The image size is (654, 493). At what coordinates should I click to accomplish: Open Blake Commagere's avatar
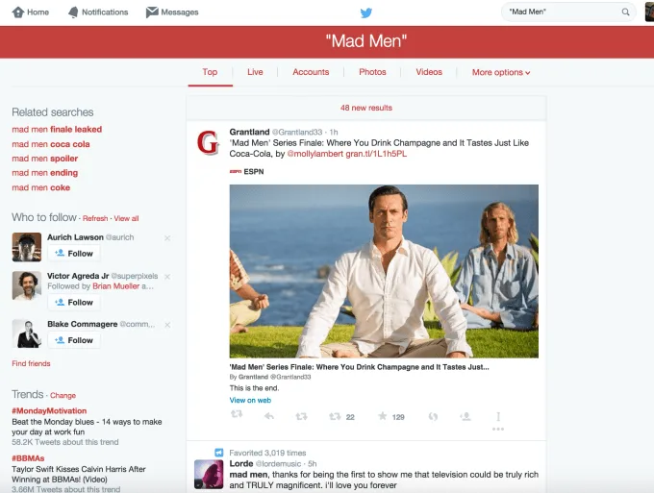[27, 333]
